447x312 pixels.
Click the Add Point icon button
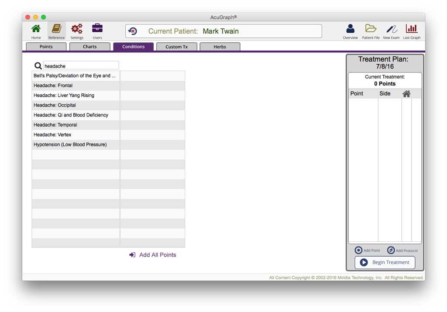[358, 250]
